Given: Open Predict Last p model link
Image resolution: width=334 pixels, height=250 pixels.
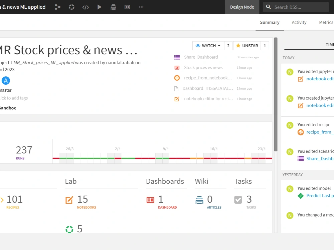Looking at the screenshot, I should point(320,196).
